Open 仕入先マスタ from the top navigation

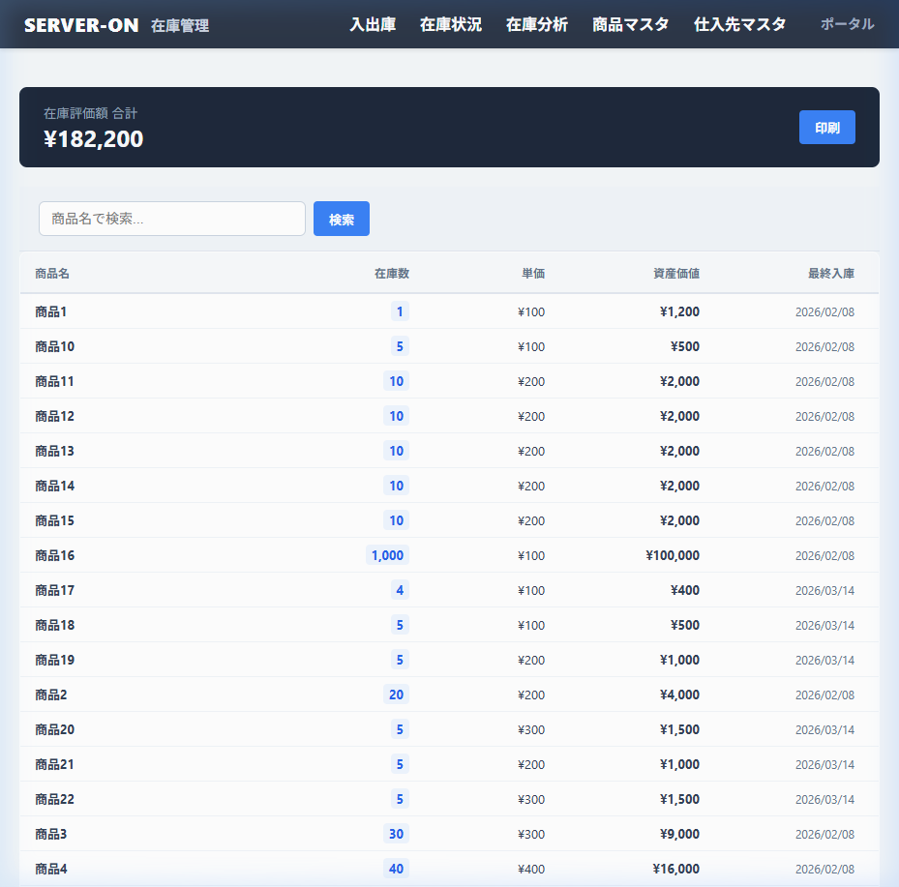pos(739,25)
